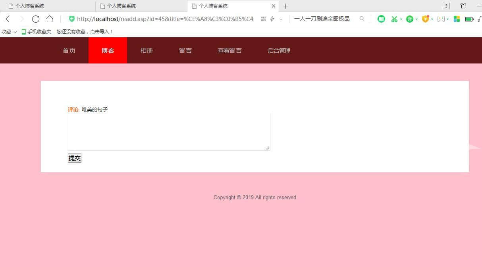Image resolution: width=482 pixels, height=267 pixels.
Task: Click the 手机收藏夹 bookmark
Action: point(37,32)
